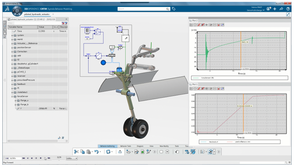Click the top search field
Image resolution: width=294 pixels, height=167 pixels.
pos(144,9)
